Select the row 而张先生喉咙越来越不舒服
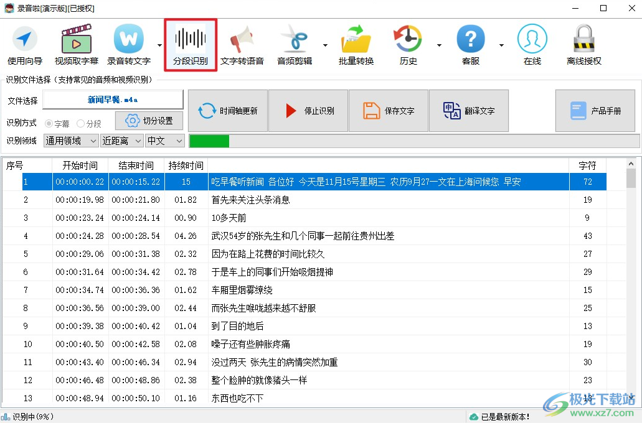Image resolution: width=642 pixels, height=423 pixels. (x=304, y=308)
